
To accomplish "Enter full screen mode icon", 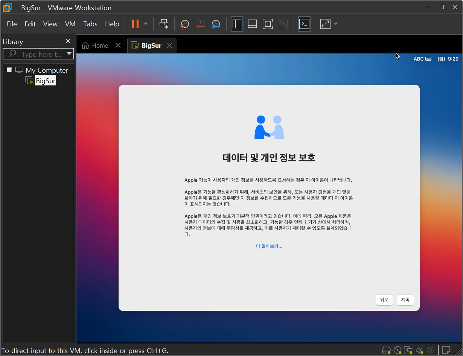I will (268, 24).
